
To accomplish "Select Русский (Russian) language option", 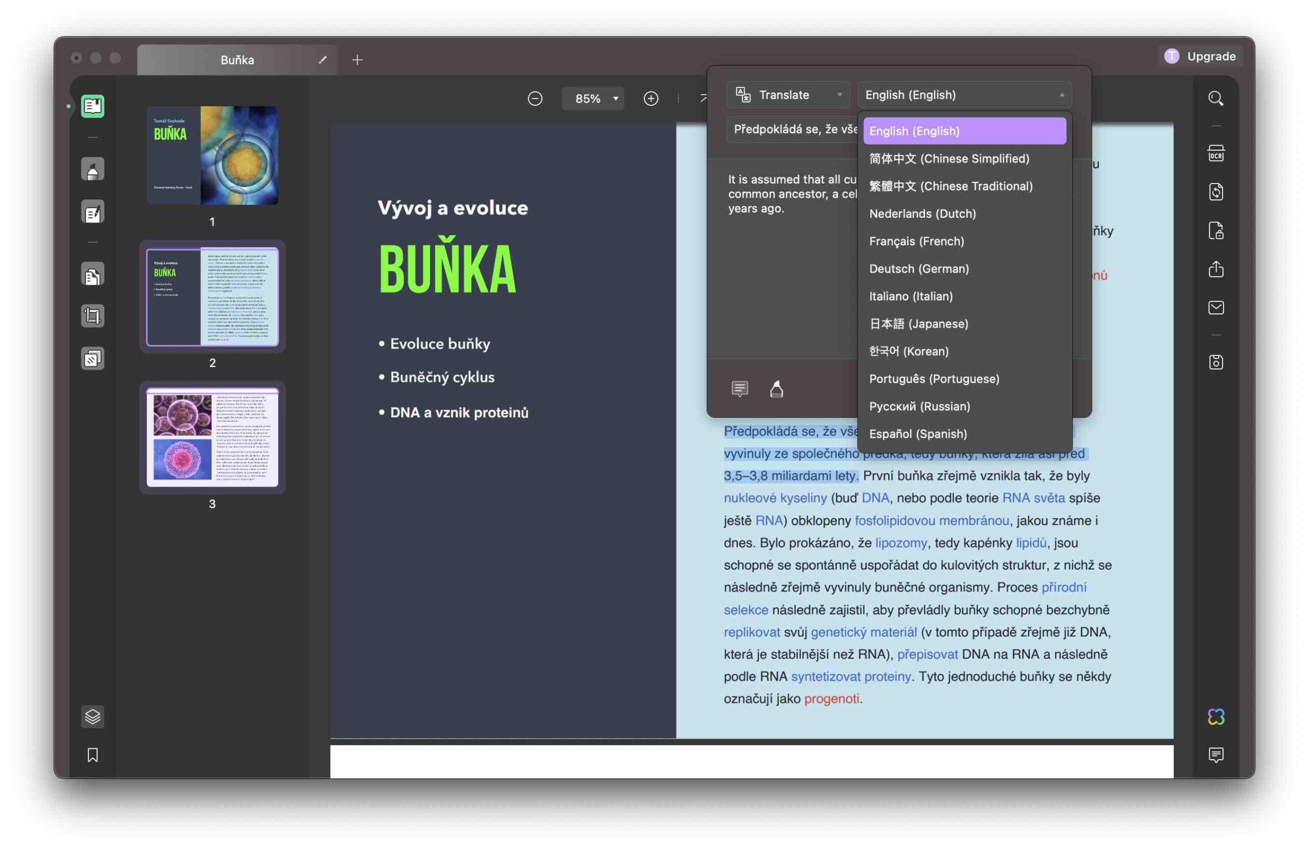I will click(x=964, y=406).
